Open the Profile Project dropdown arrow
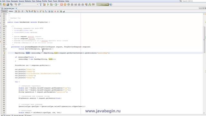 pyautogui.click(x=58, y=4)
